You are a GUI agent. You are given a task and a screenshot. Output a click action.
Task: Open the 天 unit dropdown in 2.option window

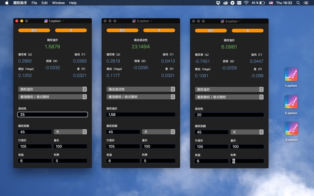[x=159, y=132]
